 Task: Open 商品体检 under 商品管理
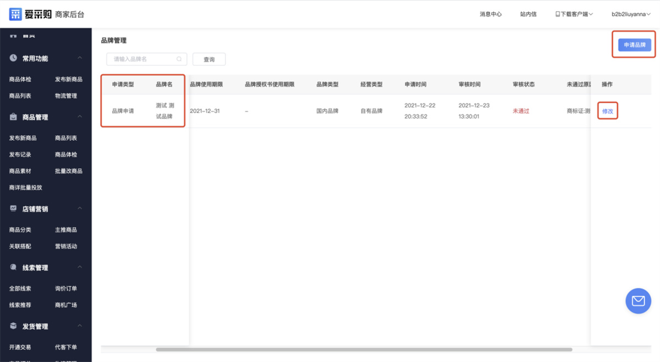(66, 155)
